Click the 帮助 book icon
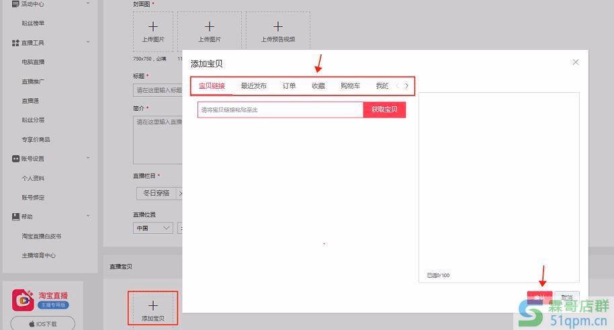The image size is (614, 330). click(15, 216)
